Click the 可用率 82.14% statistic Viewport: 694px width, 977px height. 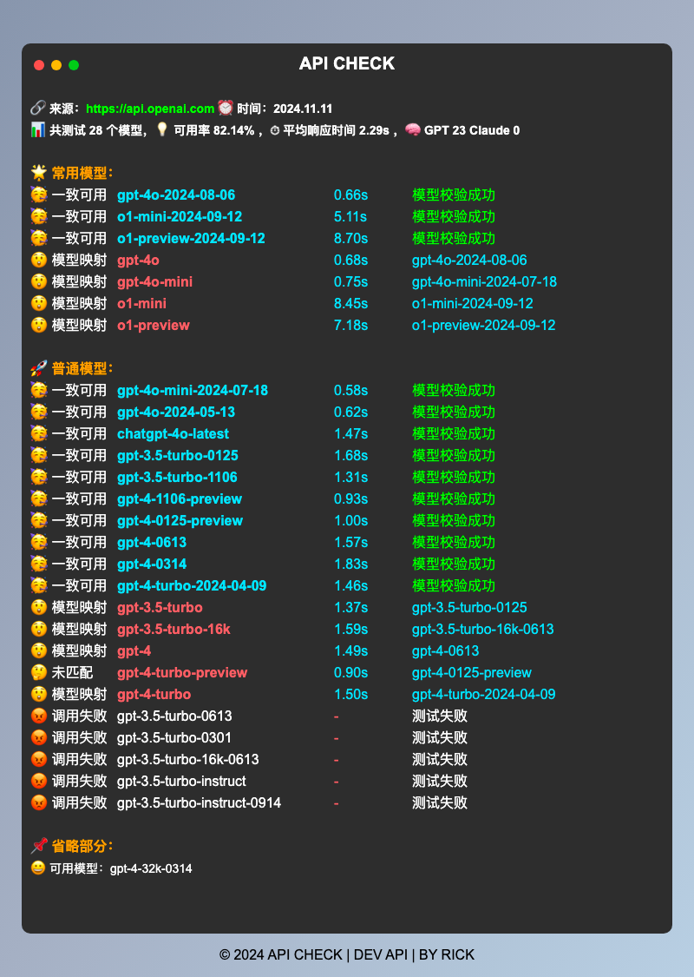tap(214, 130)
